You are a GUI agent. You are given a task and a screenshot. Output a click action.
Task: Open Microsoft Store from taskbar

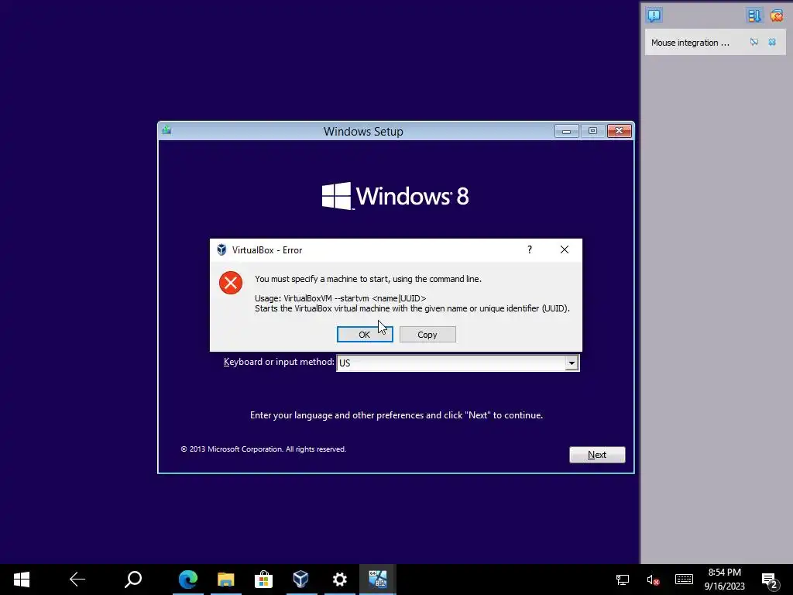point(263,580)
